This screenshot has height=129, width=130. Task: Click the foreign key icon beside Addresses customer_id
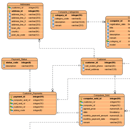coord(10,8)
